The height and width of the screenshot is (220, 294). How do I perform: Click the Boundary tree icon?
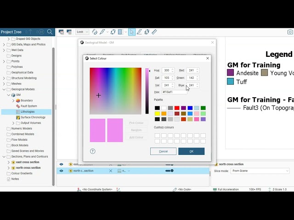18,100
